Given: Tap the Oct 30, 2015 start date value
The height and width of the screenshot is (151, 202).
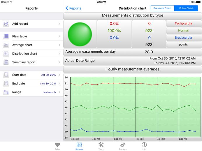Looking at the screenshot, I should point(48,75).
